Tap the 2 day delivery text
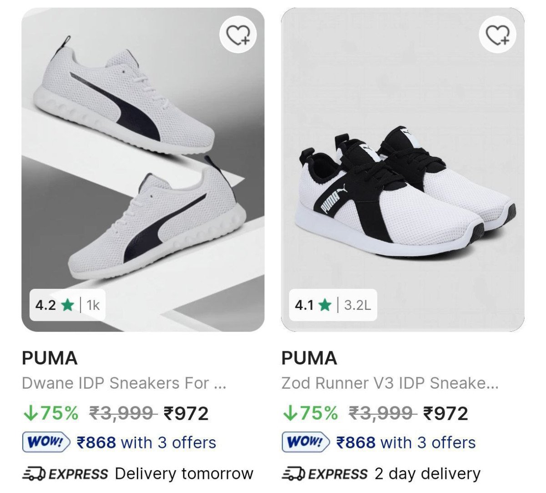 427,474
